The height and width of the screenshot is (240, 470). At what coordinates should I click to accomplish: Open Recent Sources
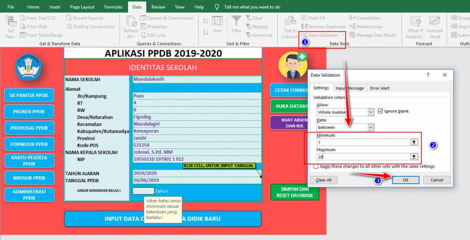click(x=84, y=18)
